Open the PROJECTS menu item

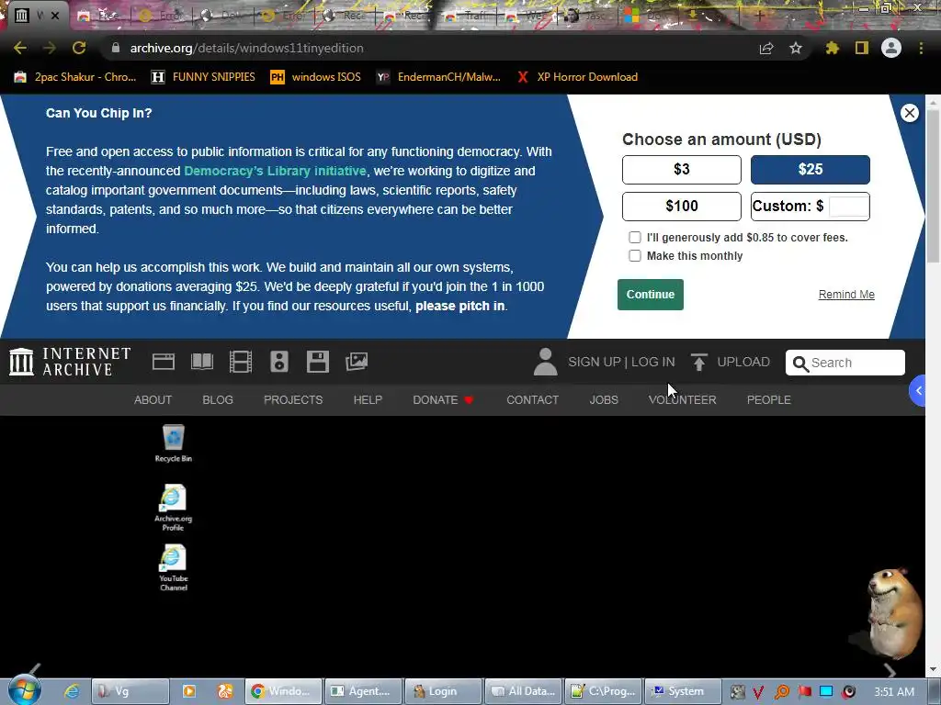coord(293,400)
